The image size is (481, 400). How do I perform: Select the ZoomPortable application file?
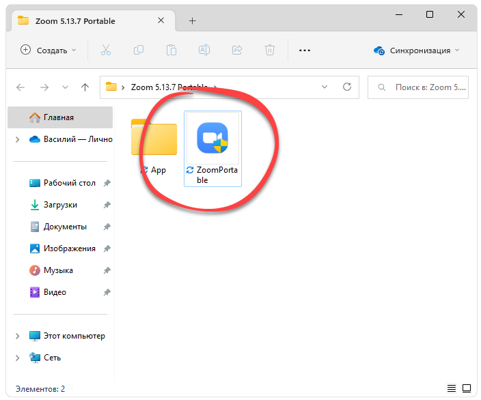212,149
